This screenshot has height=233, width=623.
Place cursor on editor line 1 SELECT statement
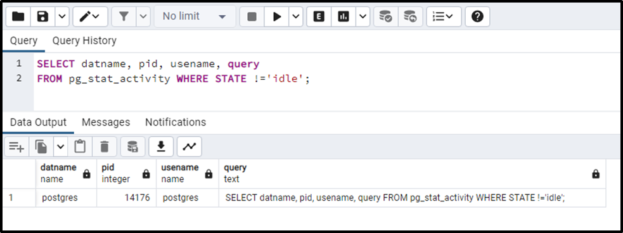148,64
